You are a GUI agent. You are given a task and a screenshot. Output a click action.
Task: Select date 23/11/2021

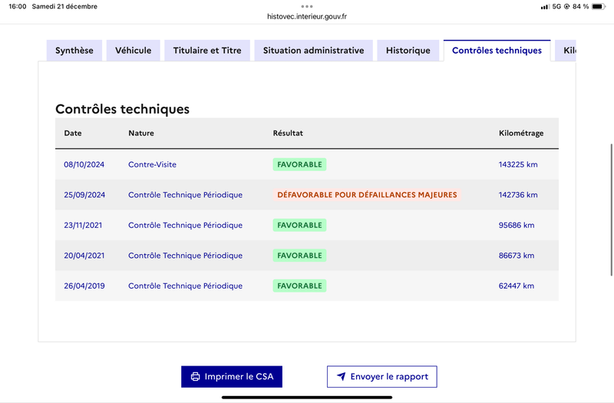pyautogui.click(x=83, y=225)
